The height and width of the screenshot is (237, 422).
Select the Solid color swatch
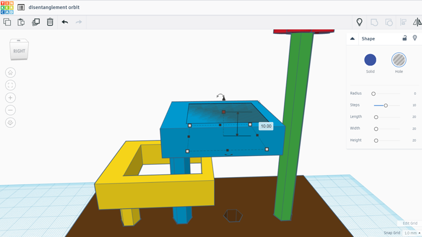click(370, 60)
